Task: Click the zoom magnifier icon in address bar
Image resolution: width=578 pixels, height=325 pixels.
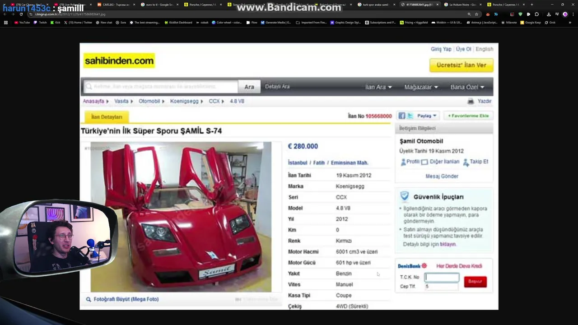Action: pyautogui.click(x=469, y=14)
